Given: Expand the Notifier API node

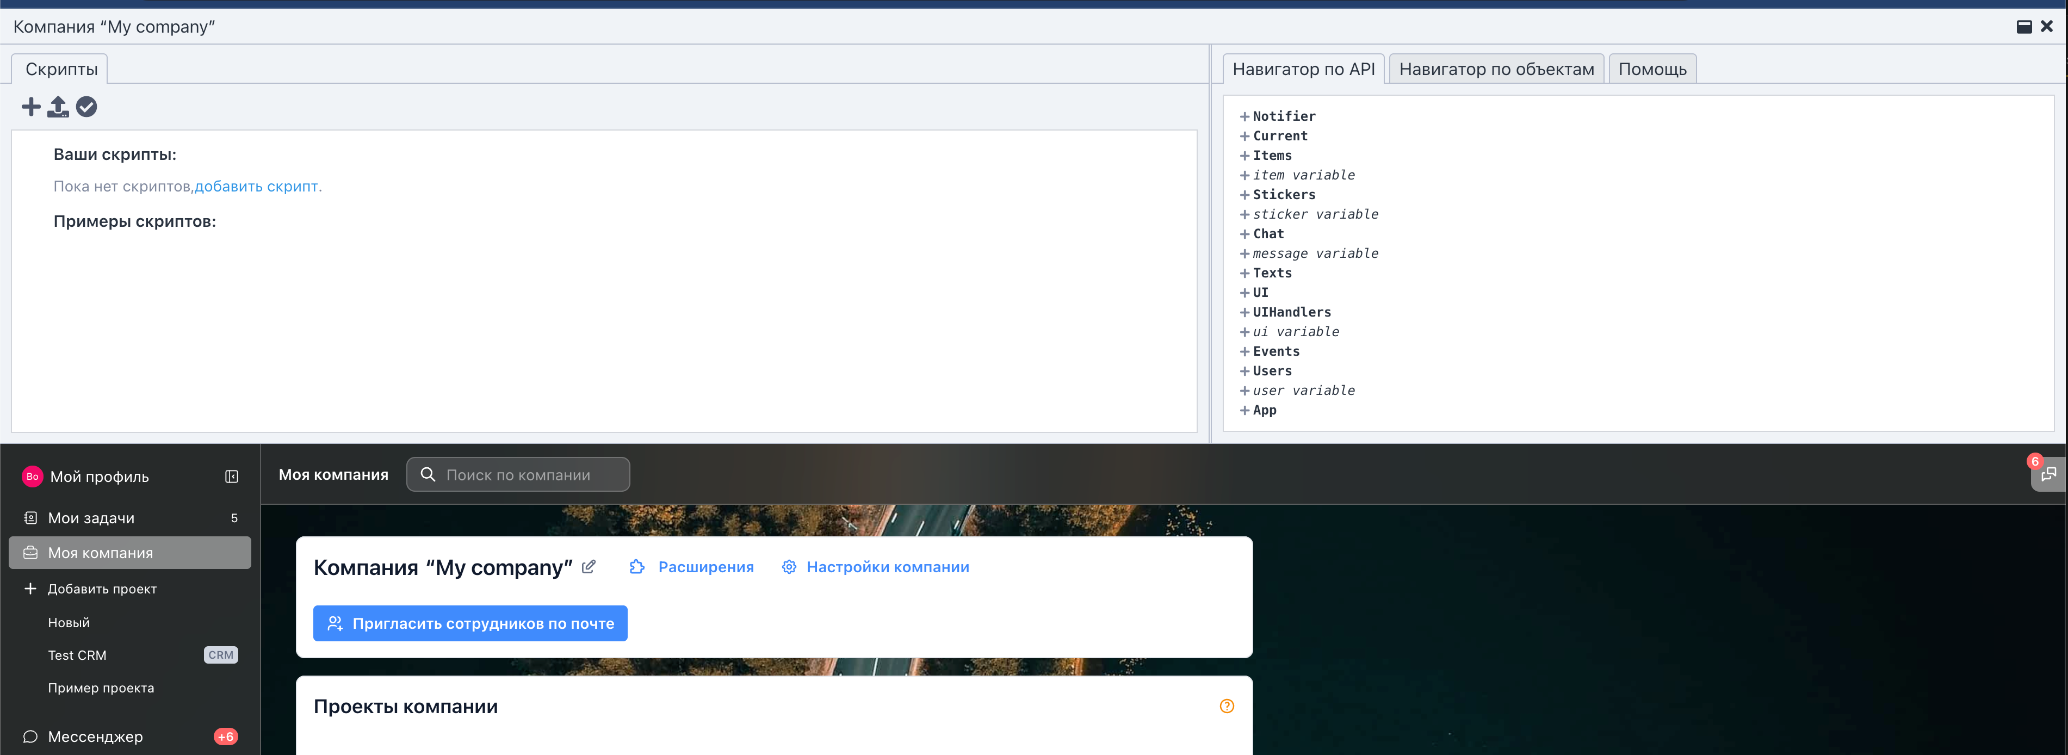Looking at the screenshot, I should [x=1244, y=116].
